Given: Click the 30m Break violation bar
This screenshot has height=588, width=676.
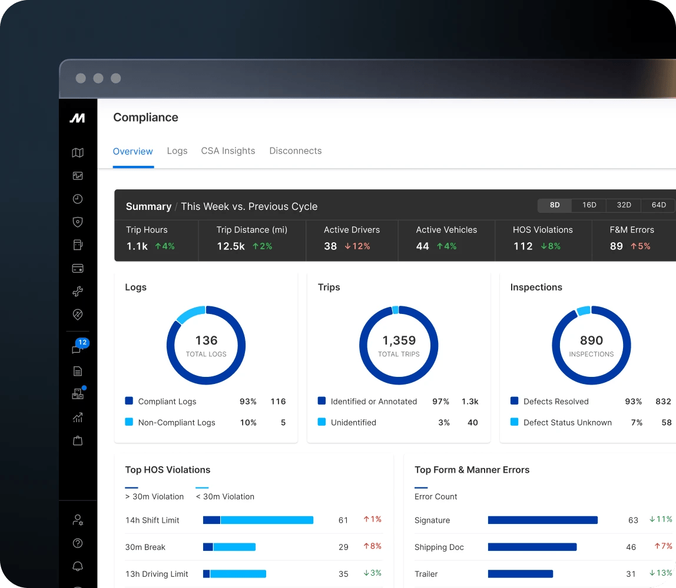Looking at the screenshot, I should coord(230,547).
